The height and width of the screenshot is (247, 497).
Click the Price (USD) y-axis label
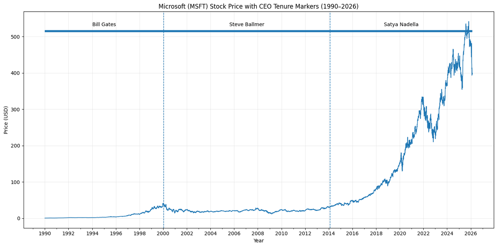(6, 120)
